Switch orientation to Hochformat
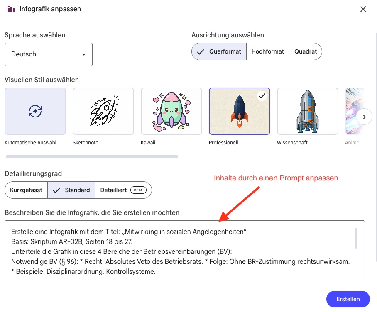This screenshot has height=312, width=377. click(268, 52)
